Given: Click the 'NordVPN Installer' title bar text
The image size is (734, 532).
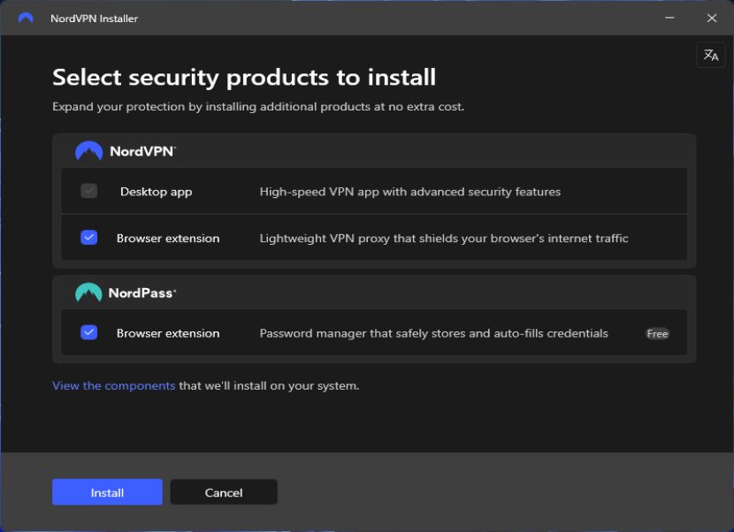Looking at the screenshot, I should point(94,19).
